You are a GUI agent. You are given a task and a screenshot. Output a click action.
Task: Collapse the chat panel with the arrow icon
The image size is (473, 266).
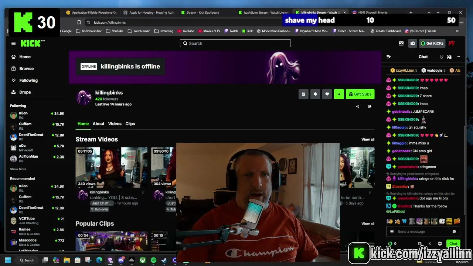[388, 57]
